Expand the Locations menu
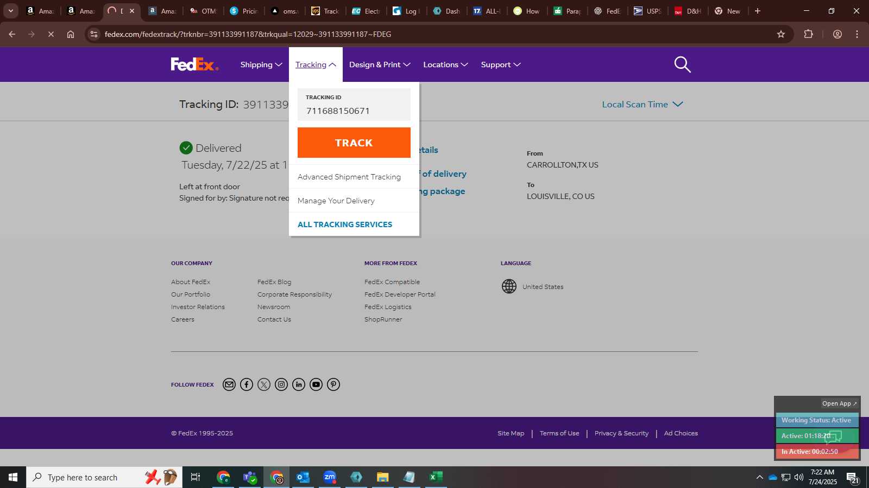The height and width of the screenshot is (488, 869). tap(445, 65)
